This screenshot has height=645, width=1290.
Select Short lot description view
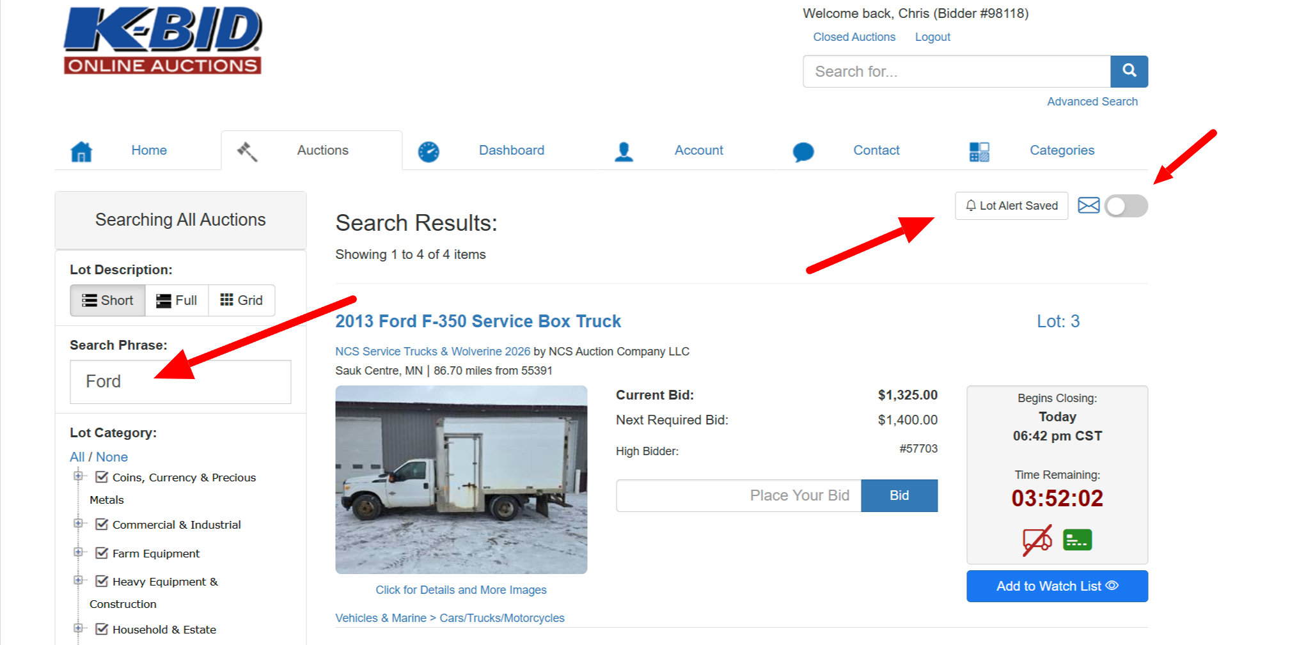107,300
